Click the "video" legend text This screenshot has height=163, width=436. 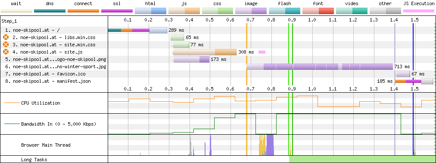(352, 4)
